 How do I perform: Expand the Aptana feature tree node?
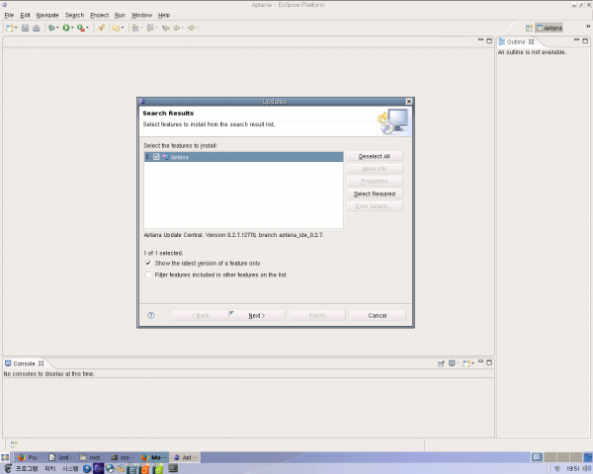[x=147, y=157]
